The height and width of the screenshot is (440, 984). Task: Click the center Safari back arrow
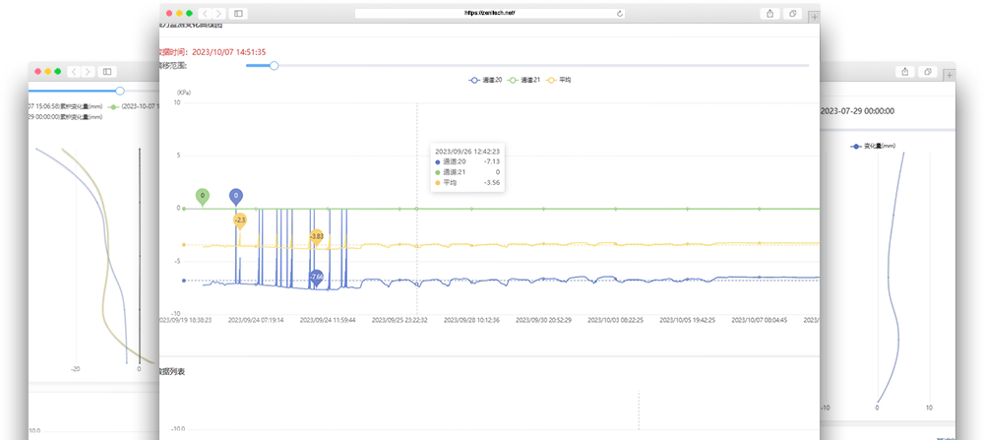tap(206, 13)
